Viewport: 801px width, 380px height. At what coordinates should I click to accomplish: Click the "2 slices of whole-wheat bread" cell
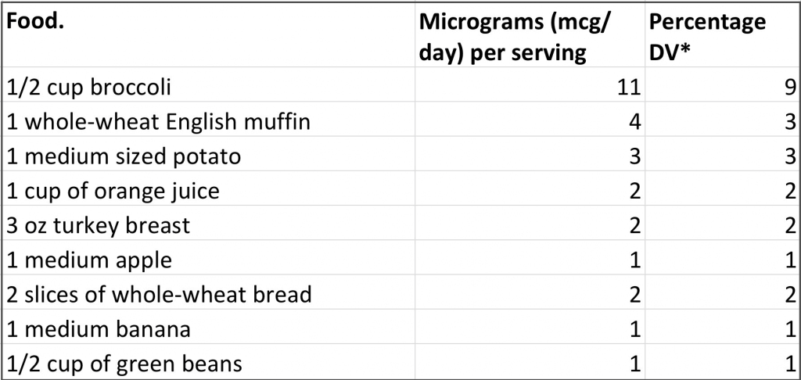[207, 294]
